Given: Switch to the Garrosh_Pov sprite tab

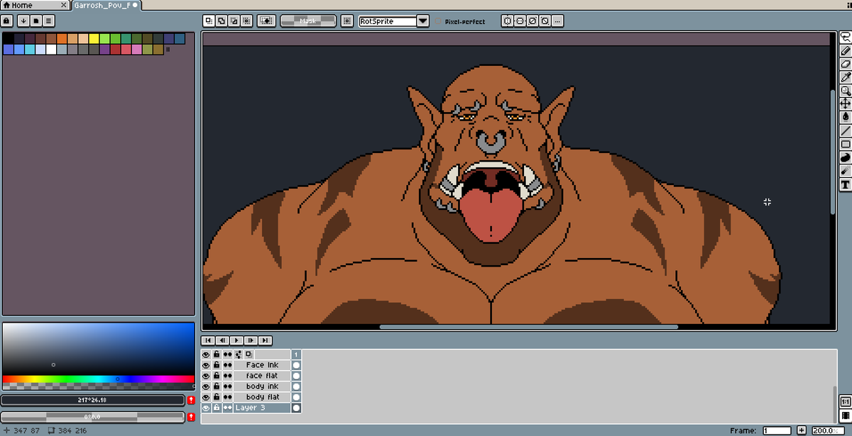Looking at the screenshot, I should [106, 5].
